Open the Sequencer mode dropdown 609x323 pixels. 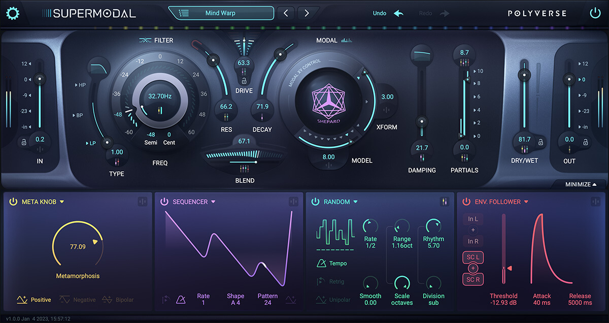(x=213, y=202)
